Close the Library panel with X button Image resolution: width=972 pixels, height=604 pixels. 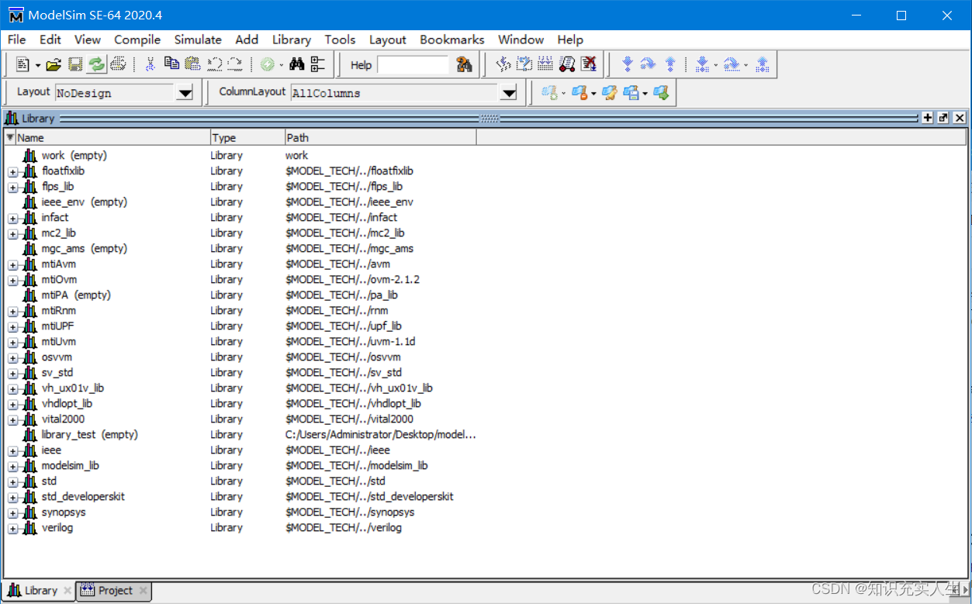pyautogui.click(x=960, y=118)
